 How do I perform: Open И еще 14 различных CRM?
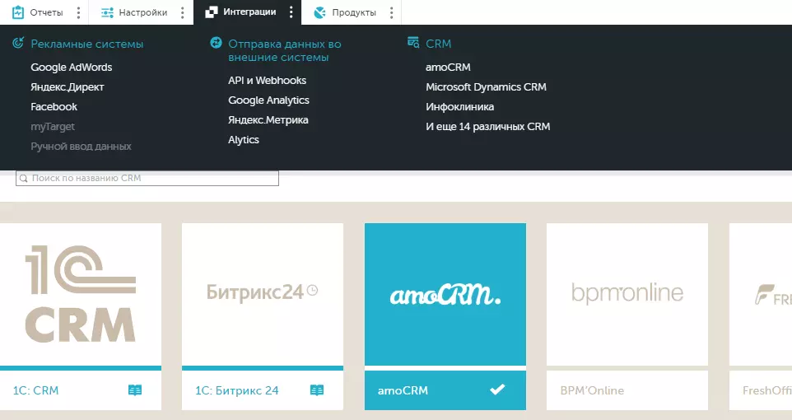pos(488,127)
